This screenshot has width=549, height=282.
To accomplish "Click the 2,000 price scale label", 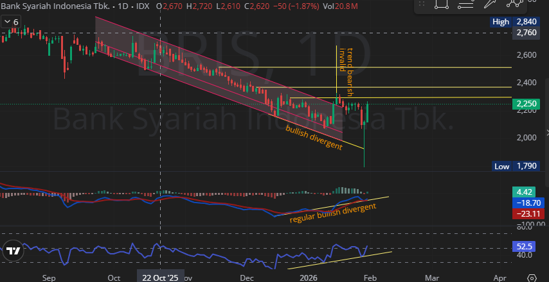I will pos(526,138).
